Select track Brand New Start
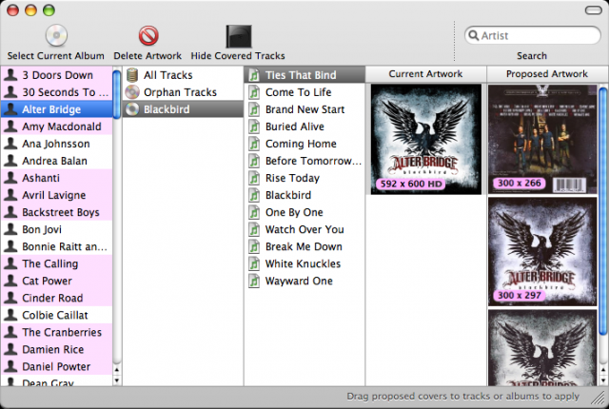This screenshot has height=409, width=609. [304, 109]
